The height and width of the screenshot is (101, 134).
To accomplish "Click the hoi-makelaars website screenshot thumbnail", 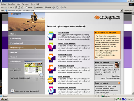I will tap(33, 68).
